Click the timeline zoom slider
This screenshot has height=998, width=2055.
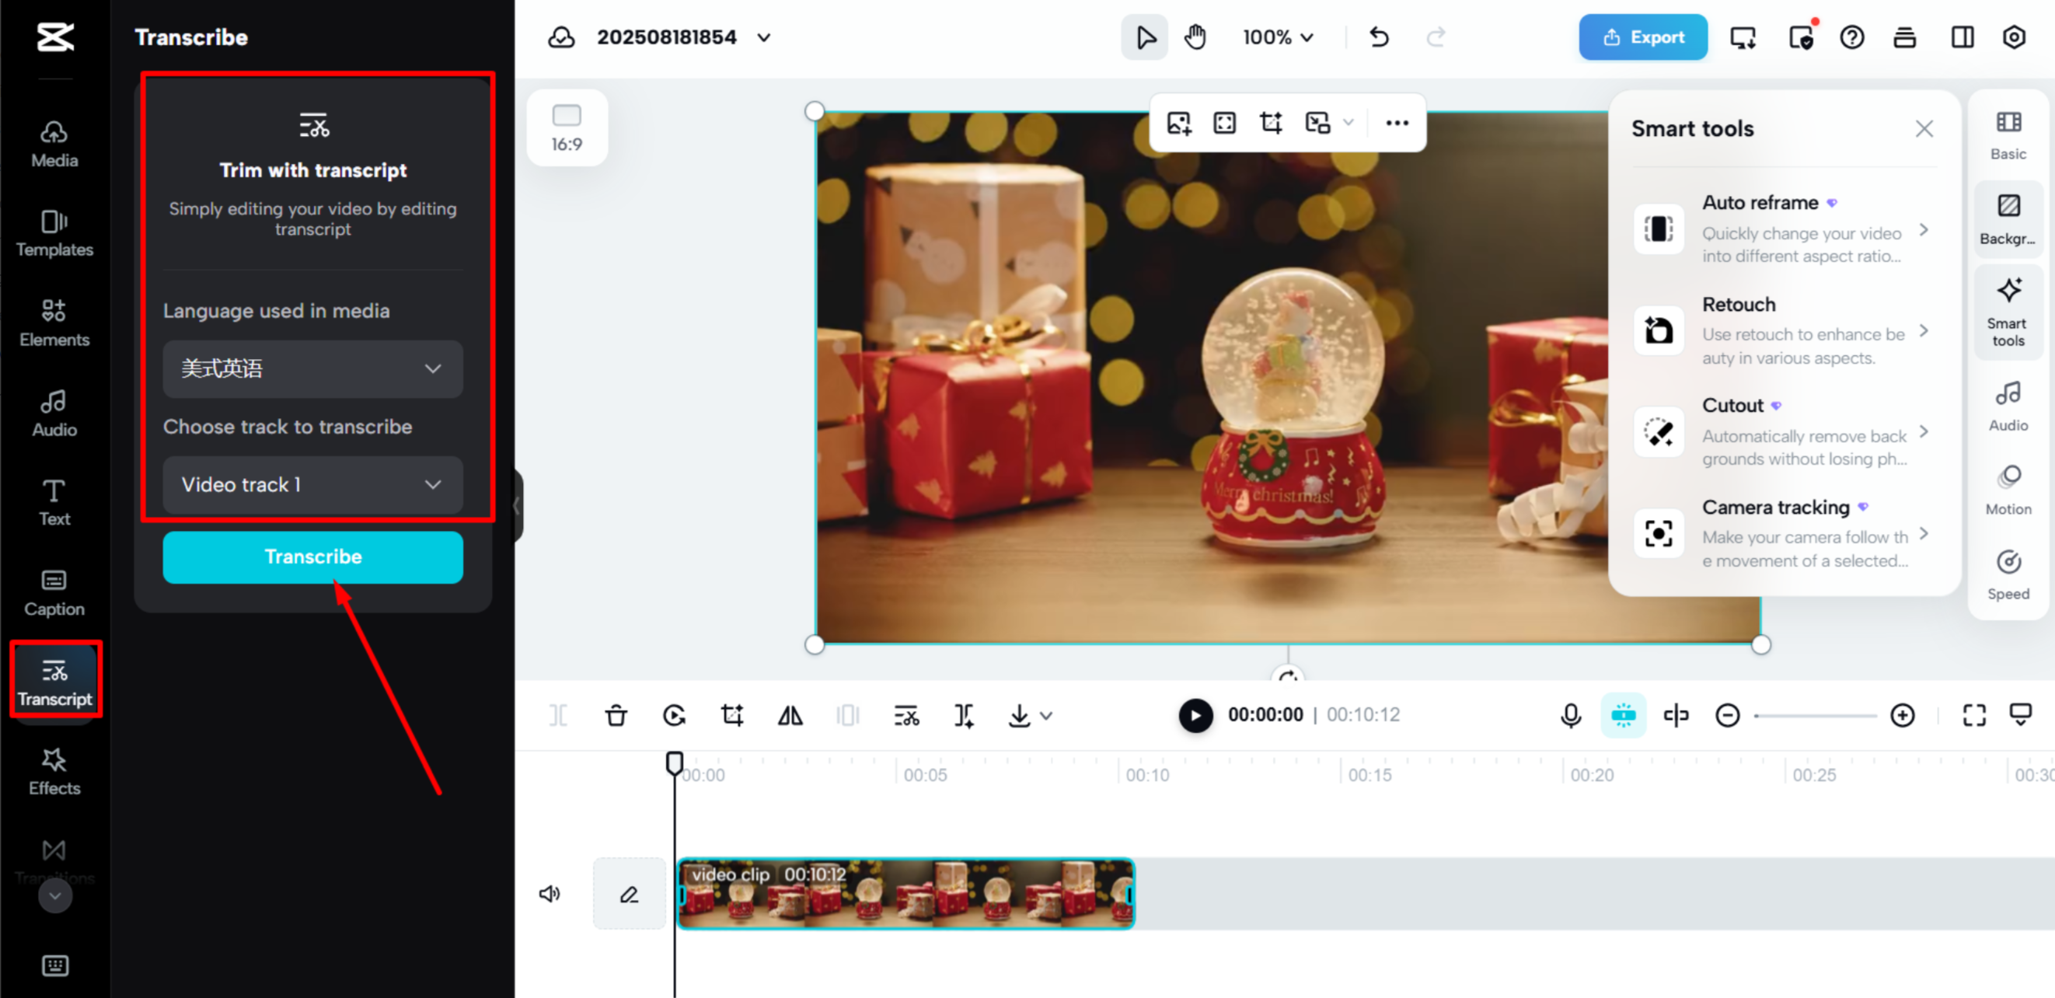(1815, 716)
